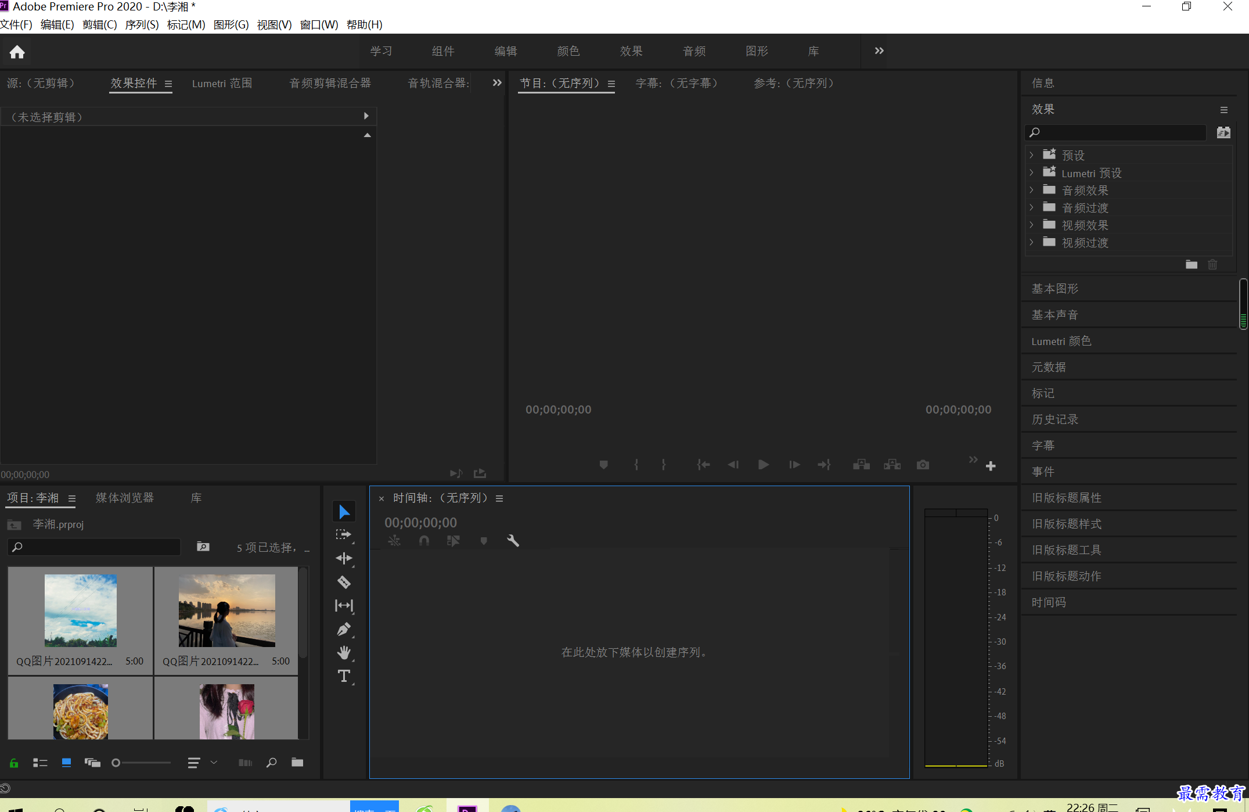This screenshot has width=1249, height=812.
Task: Open timeline display settings wrench
Action: coord(513,541)
